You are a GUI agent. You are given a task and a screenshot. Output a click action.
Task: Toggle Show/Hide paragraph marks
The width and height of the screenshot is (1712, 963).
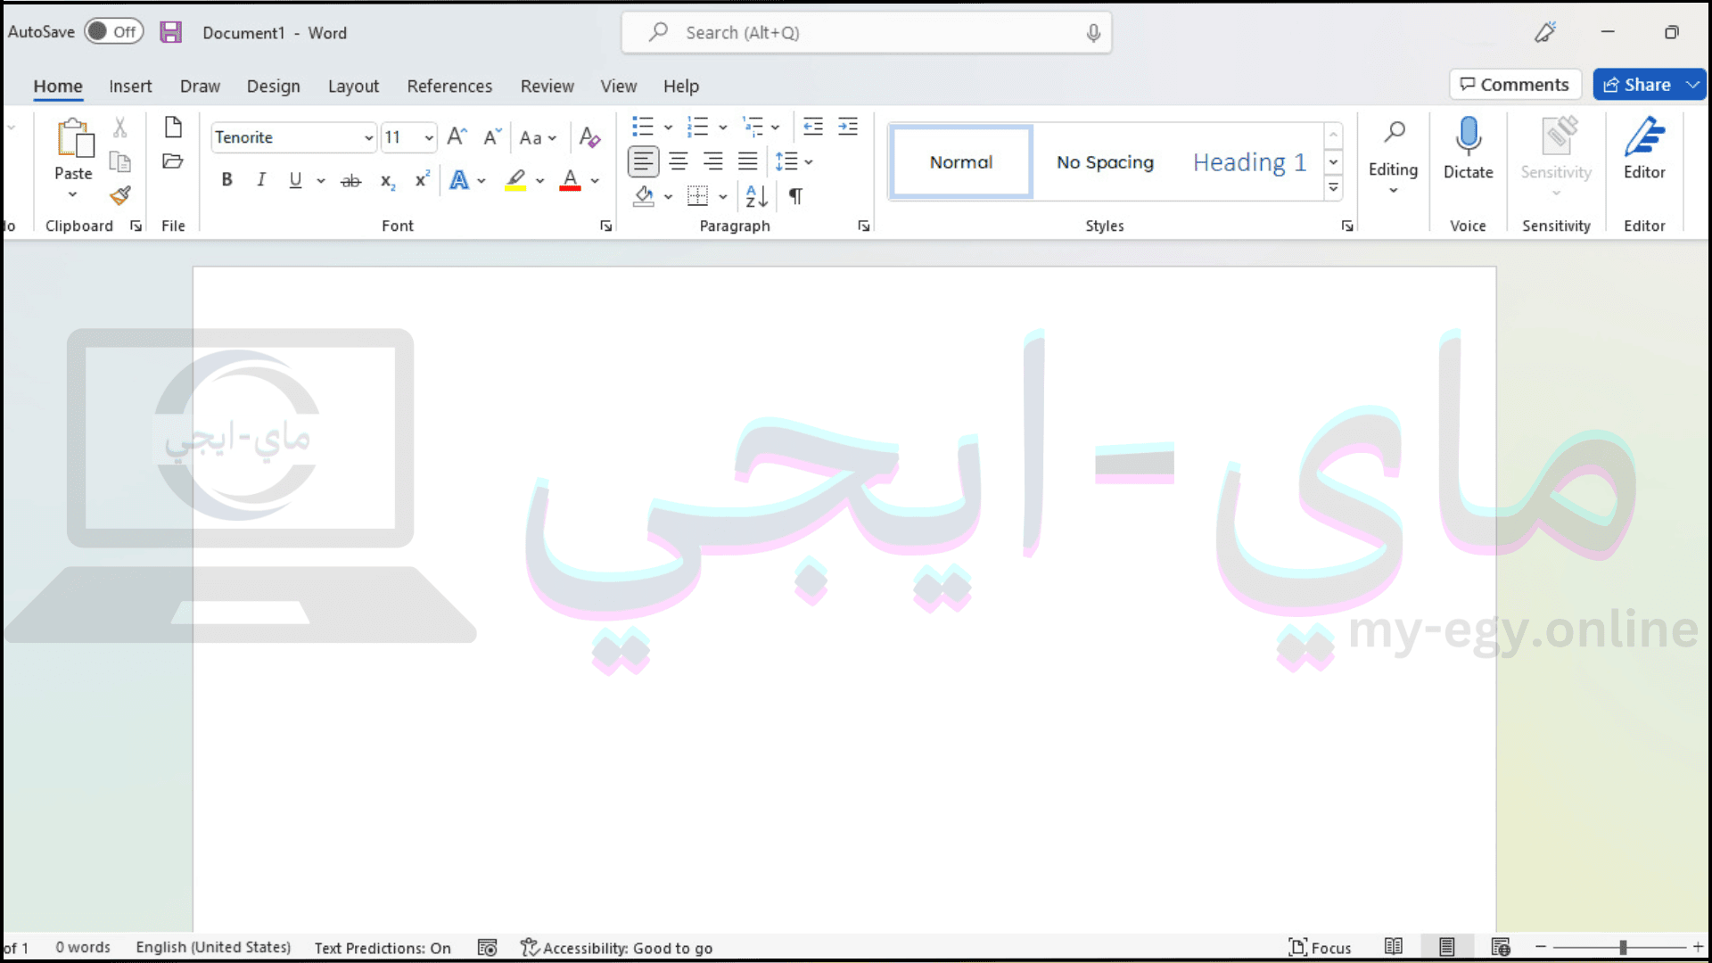point(796,195)
